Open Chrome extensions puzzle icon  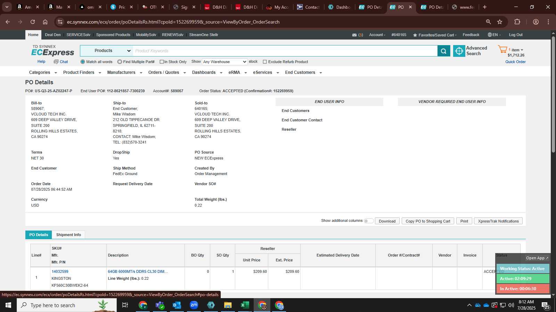click(x=517, y=22)
